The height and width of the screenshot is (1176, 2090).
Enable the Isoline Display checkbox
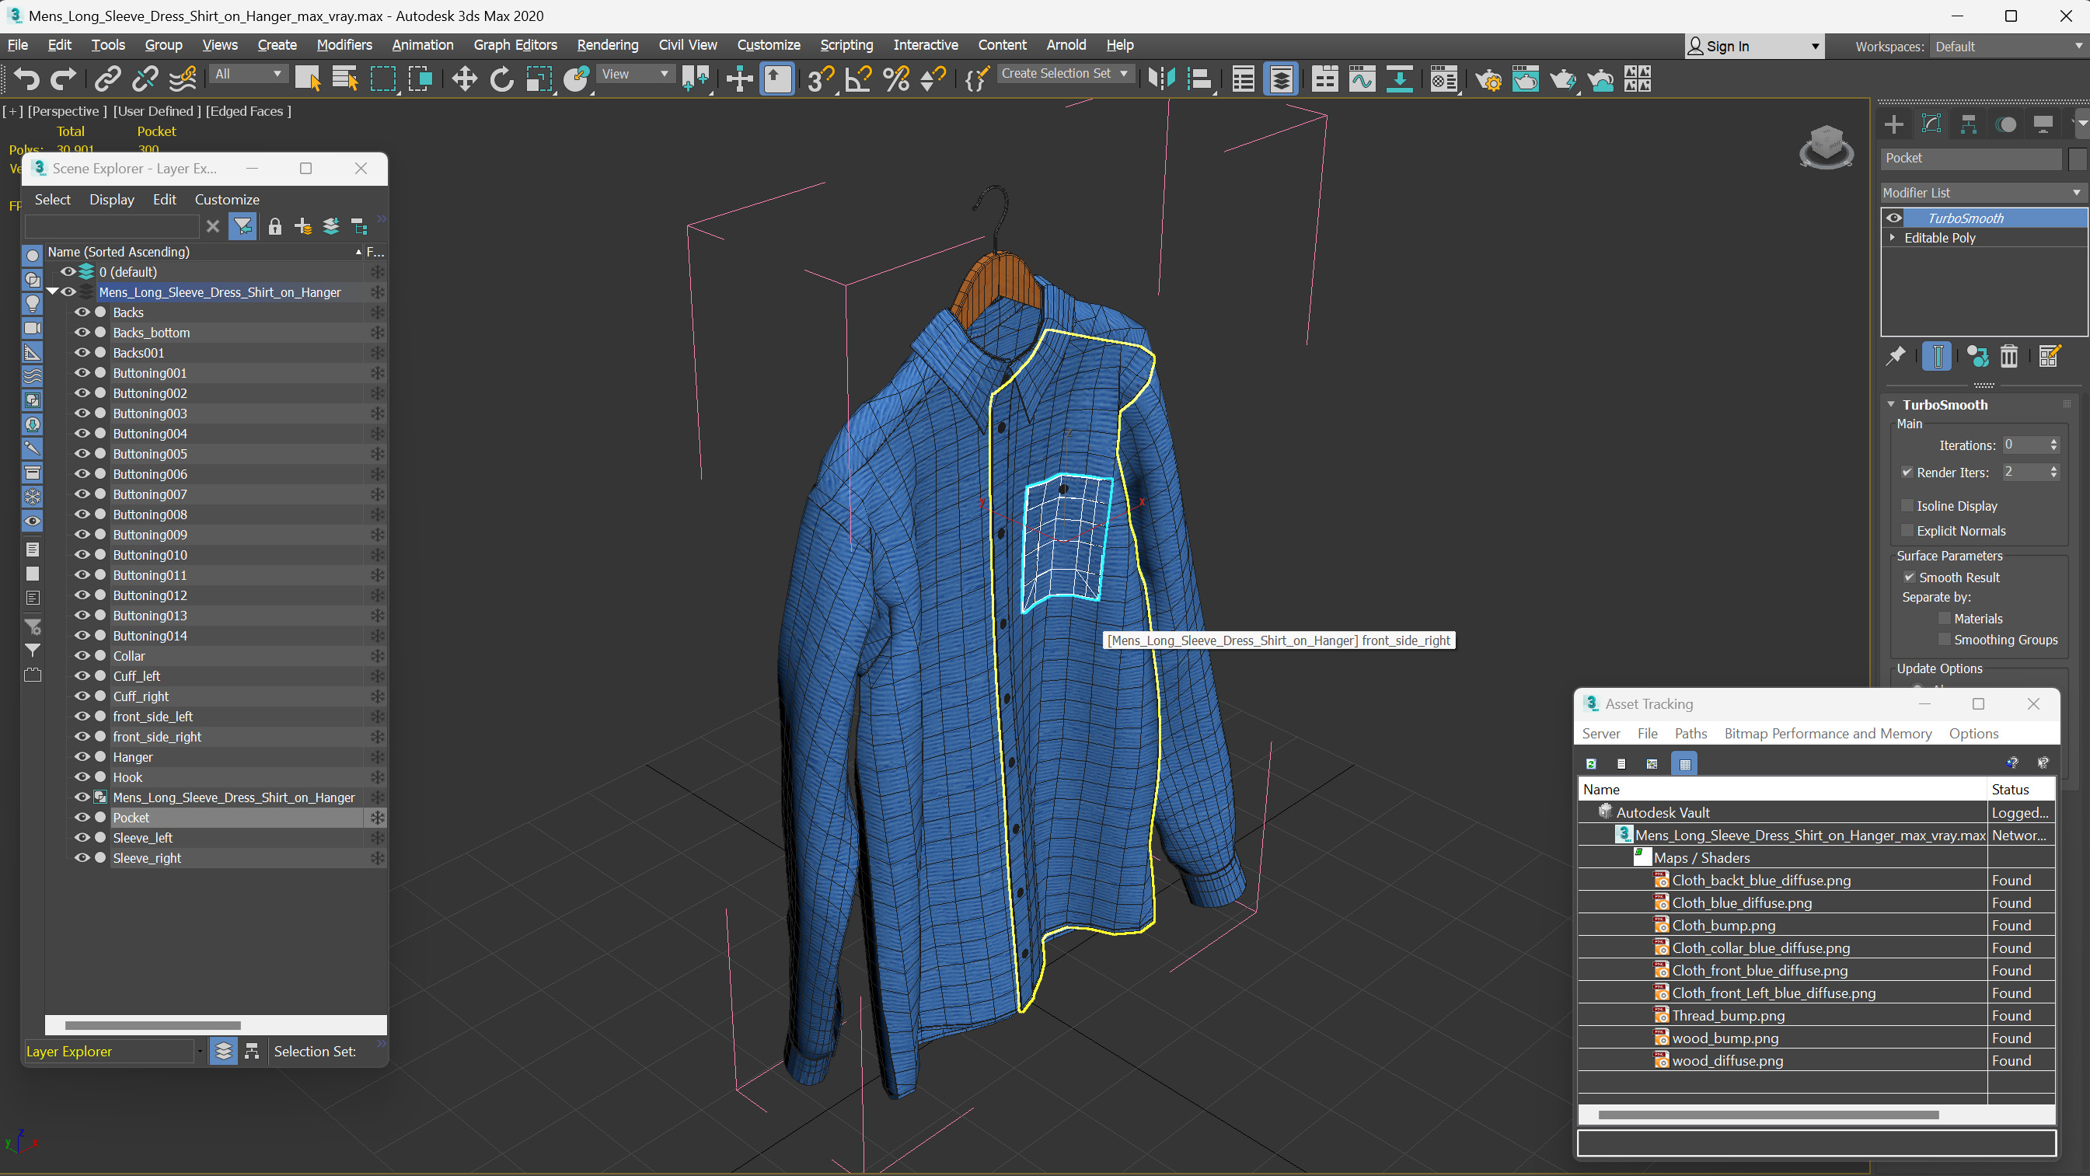pos(1907,506)
